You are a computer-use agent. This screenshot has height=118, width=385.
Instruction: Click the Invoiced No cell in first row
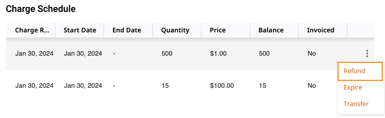(312, 54)
